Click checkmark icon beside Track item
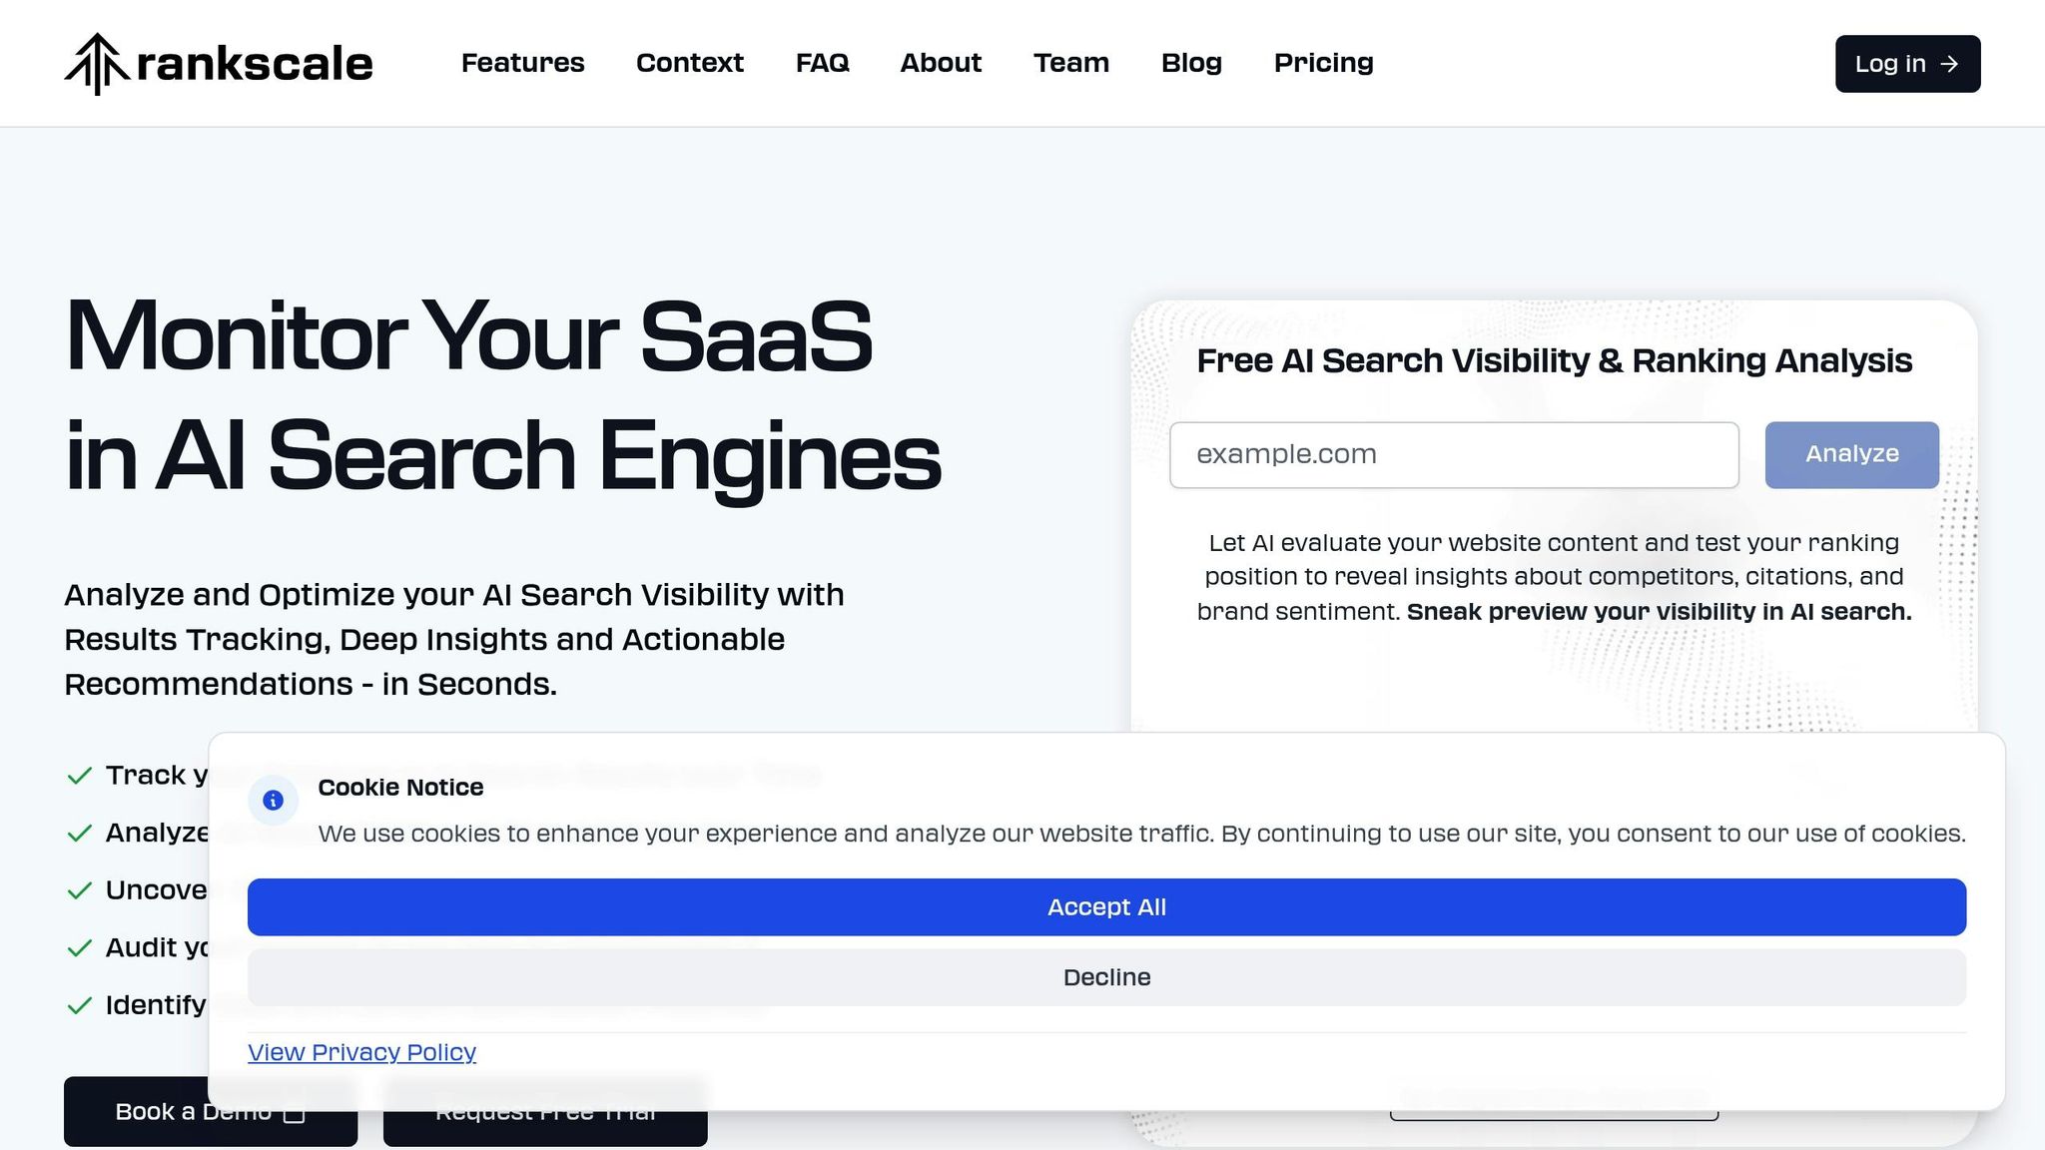This screenshot has width=2045, height=1150. pos(80,776)
